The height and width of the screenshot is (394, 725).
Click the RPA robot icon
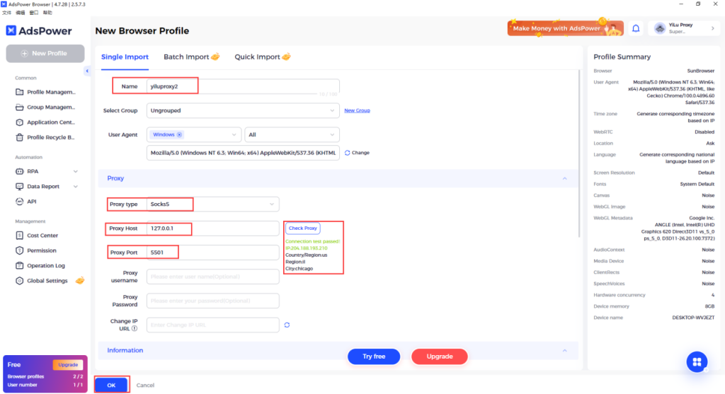[19, 171]
